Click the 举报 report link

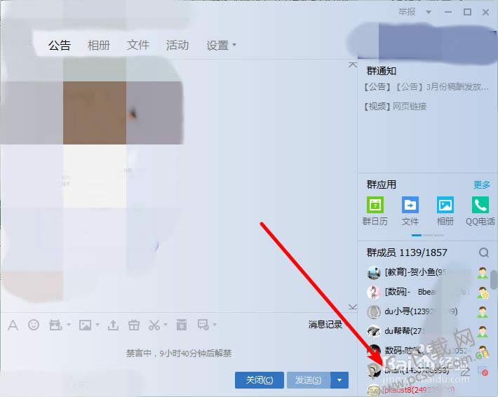(x=407, y=12)
